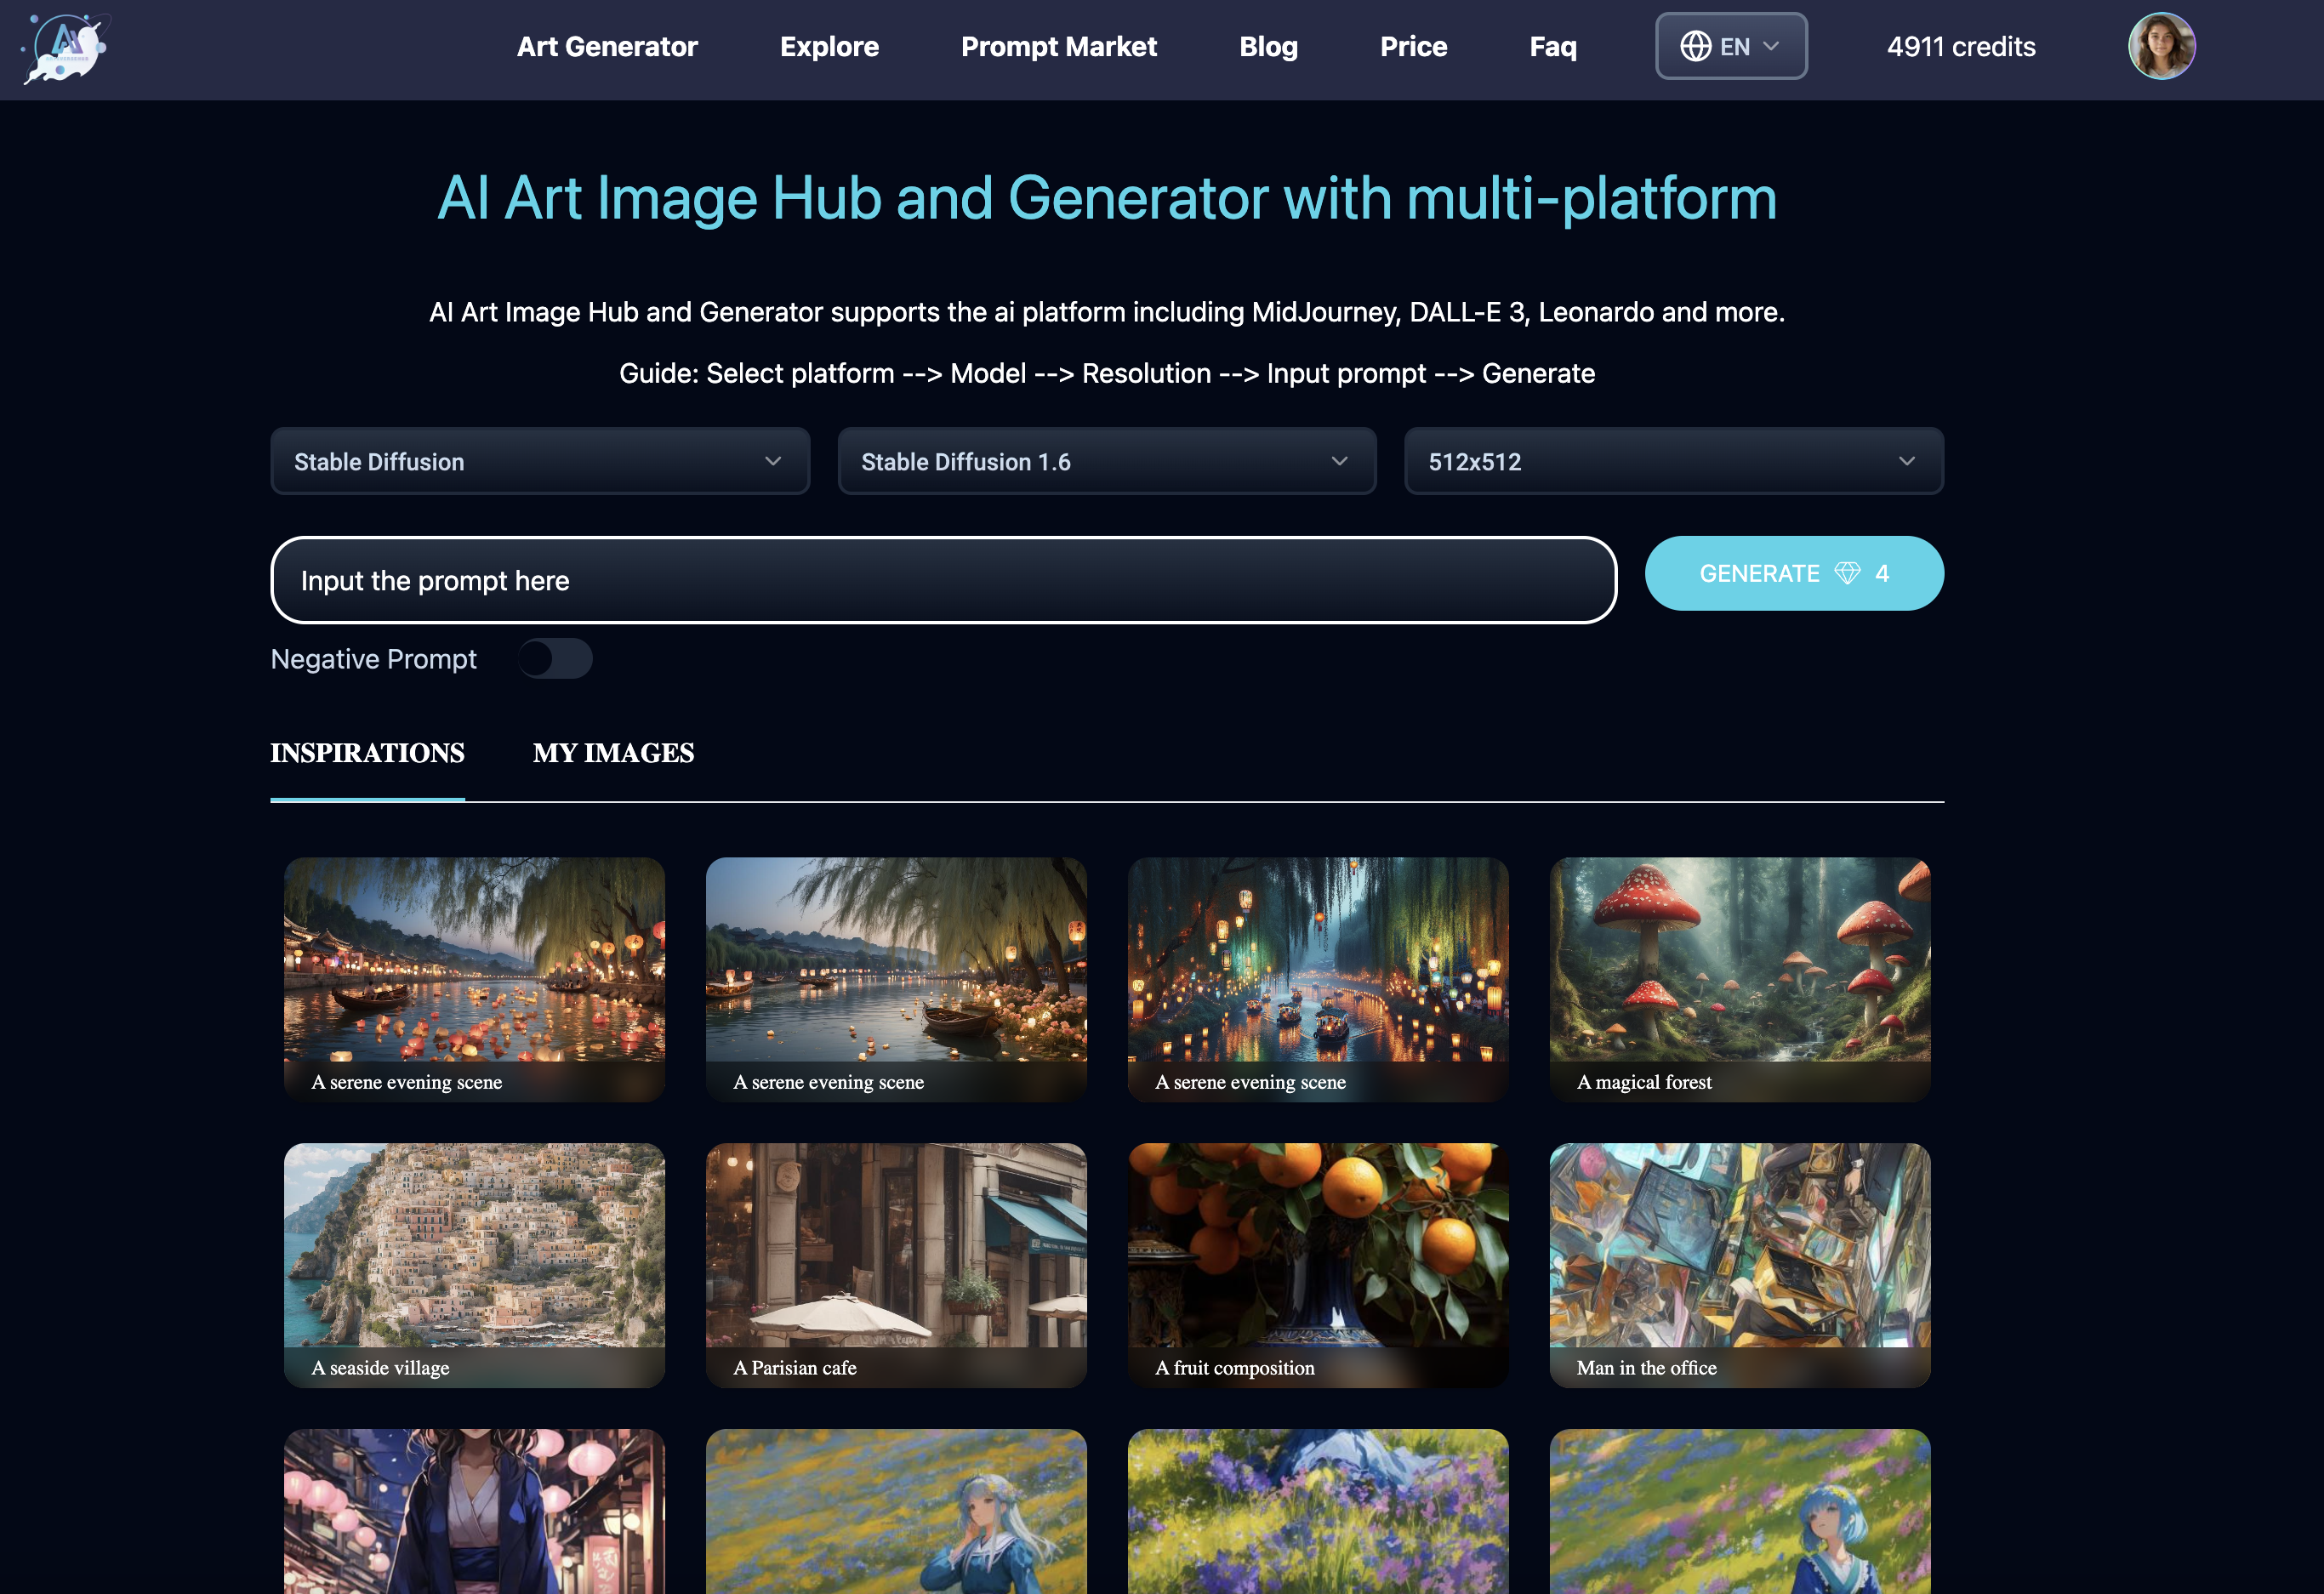
Task: Switch to the INSPIRATIONS tab
Action: (x=367, y=753)
